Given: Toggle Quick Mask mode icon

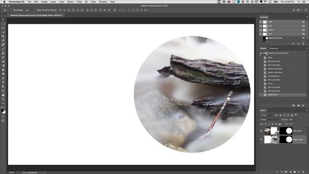Looking at the screenshot, I should (x=3, y=116).
